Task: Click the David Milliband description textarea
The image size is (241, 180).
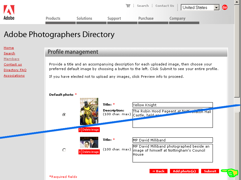Action: tap(173, 153)
